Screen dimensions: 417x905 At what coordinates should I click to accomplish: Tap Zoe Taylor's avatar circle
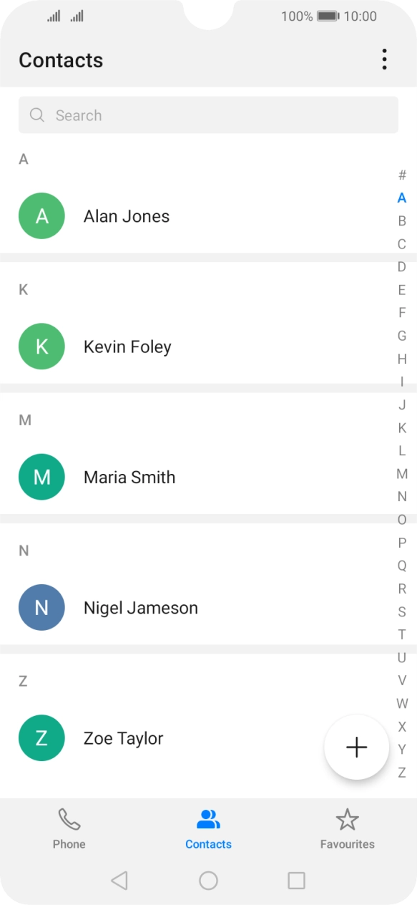41,737
